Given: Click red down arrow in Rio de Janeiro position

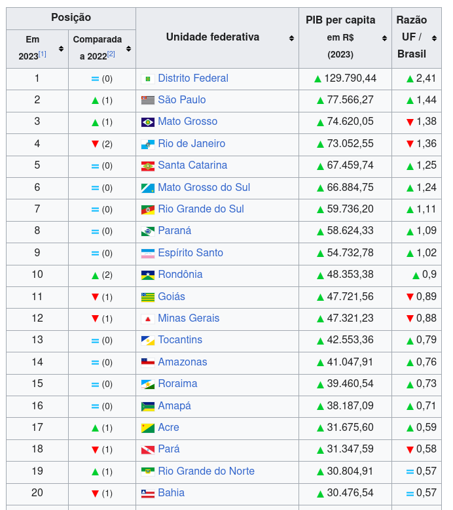Looking at the screenshot, I should 95,144.
